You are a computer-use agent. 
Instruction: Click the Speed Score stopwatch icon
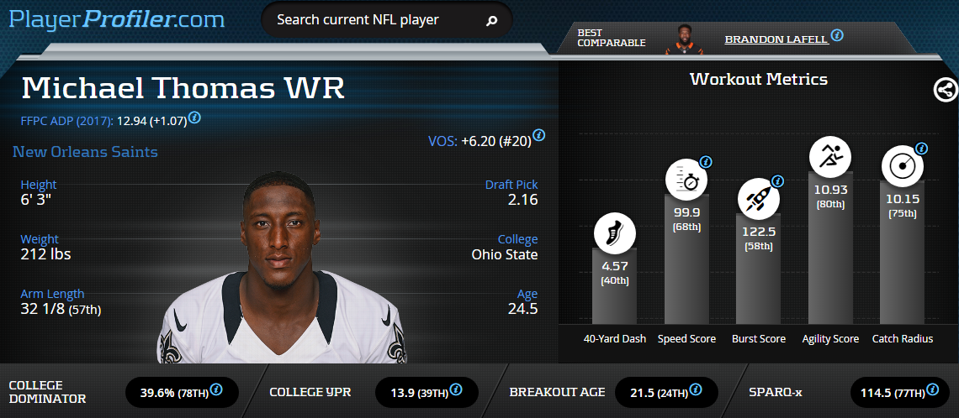click(686, 180)
